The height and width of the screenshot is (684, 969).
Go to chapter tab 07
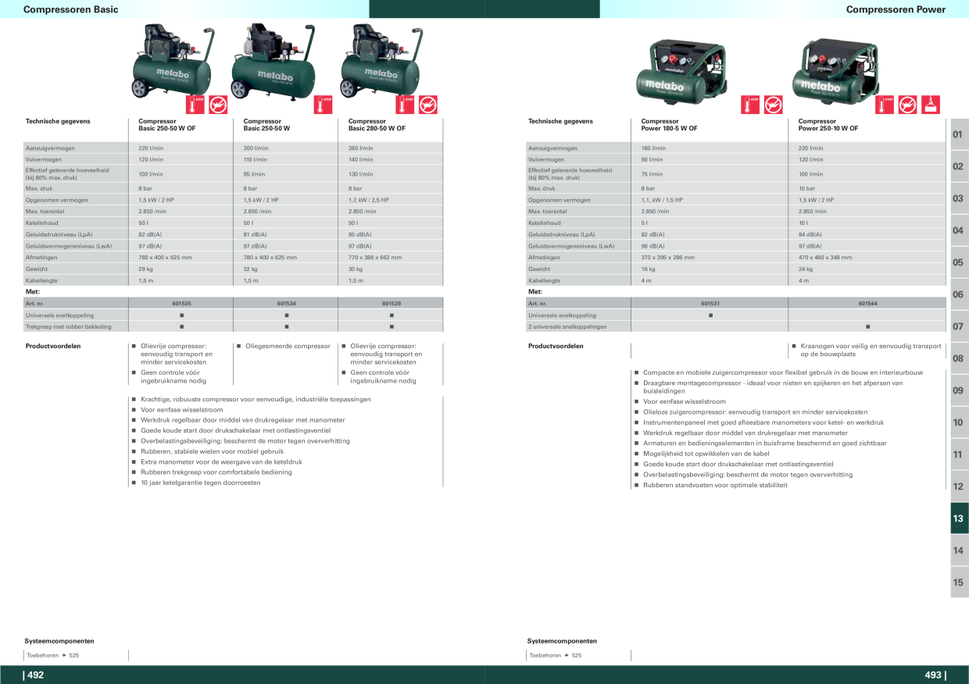959,326
